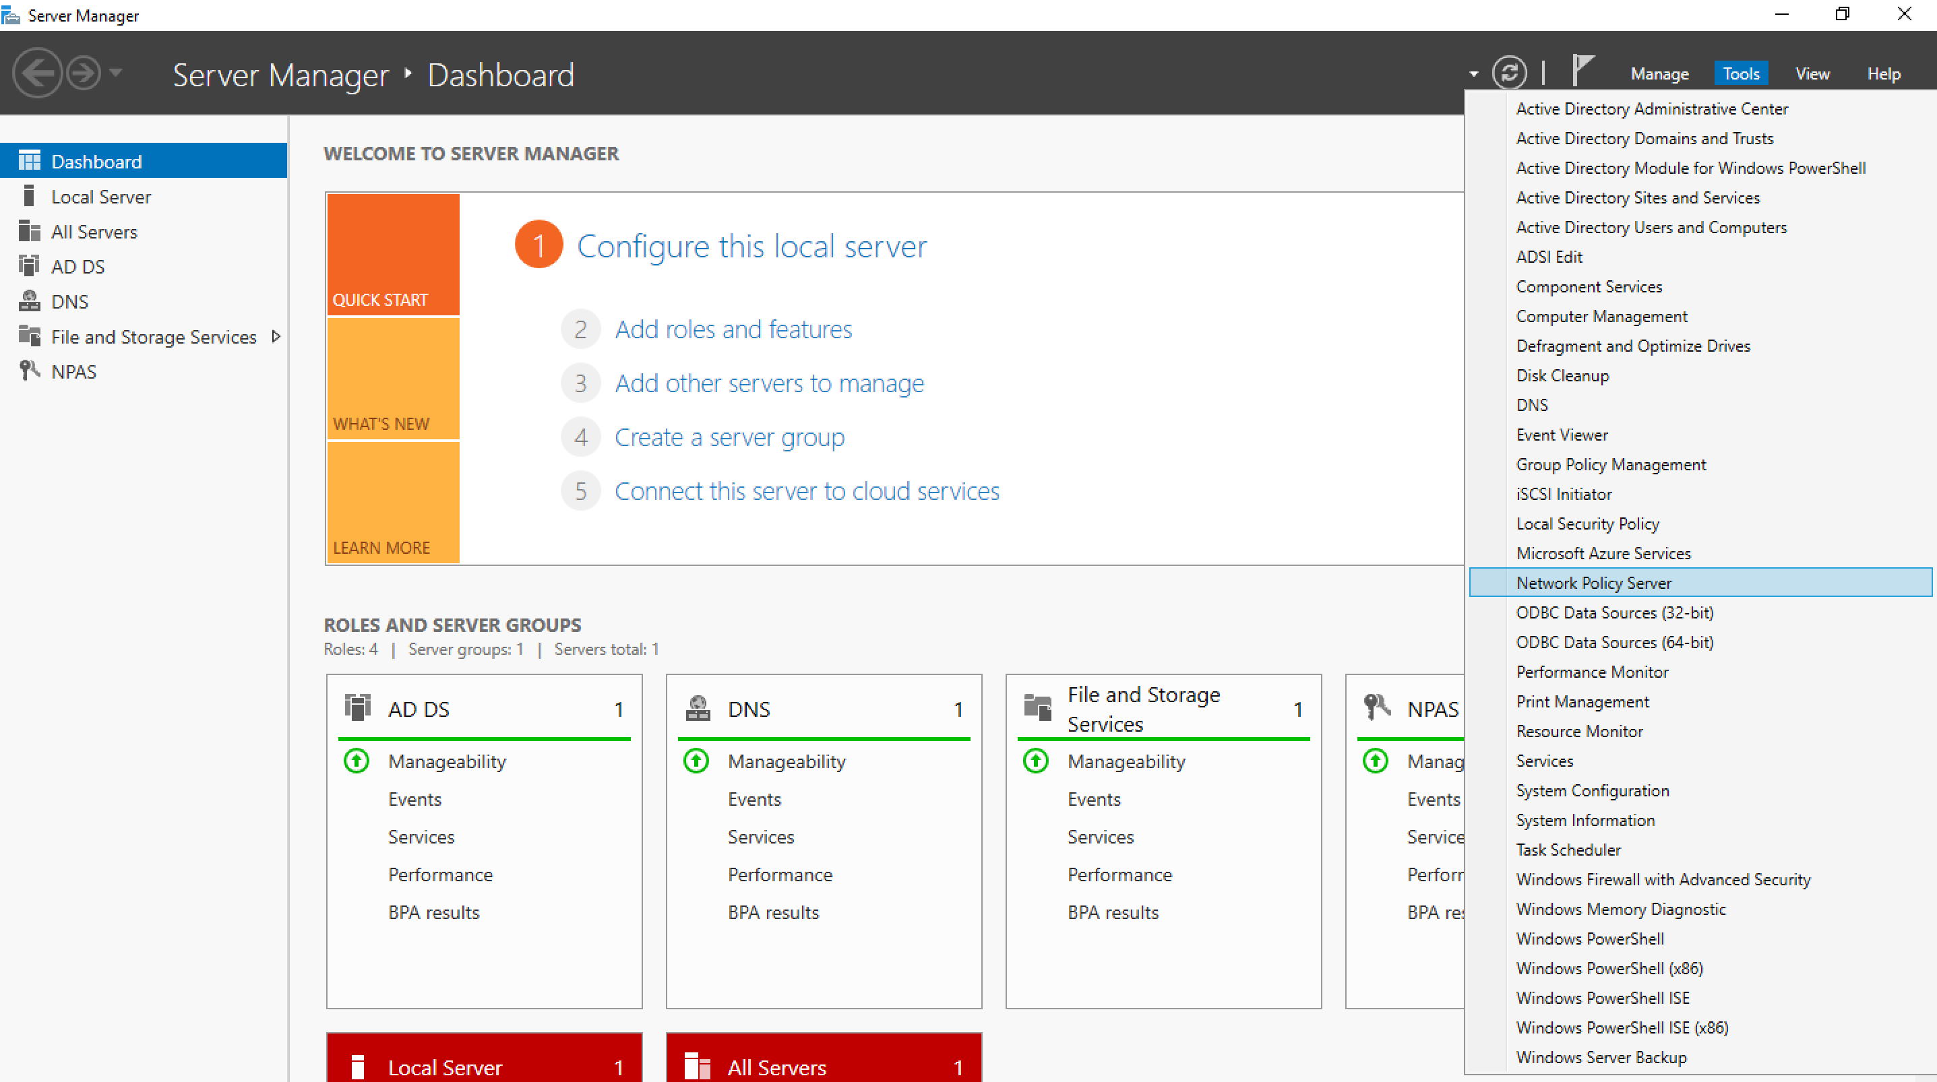This screenshot has height=1082, width=1937.
Task: Choose Group Policy Management menu entry
Action: click(x=1611, y=464)
